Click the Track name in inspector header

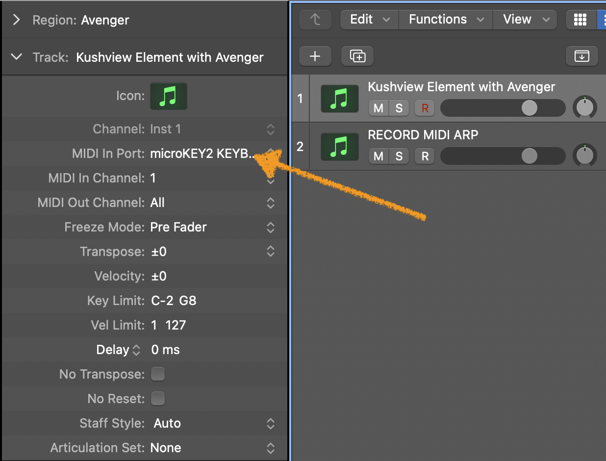170,57
